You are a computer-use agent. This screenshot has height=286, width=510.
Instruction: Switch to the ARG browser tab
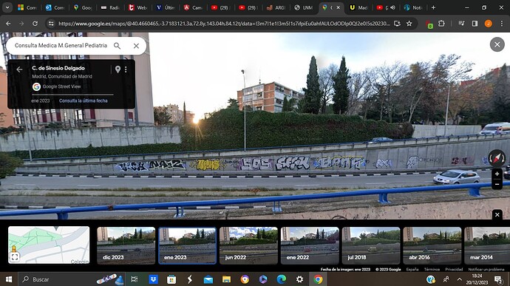[276, 7]
